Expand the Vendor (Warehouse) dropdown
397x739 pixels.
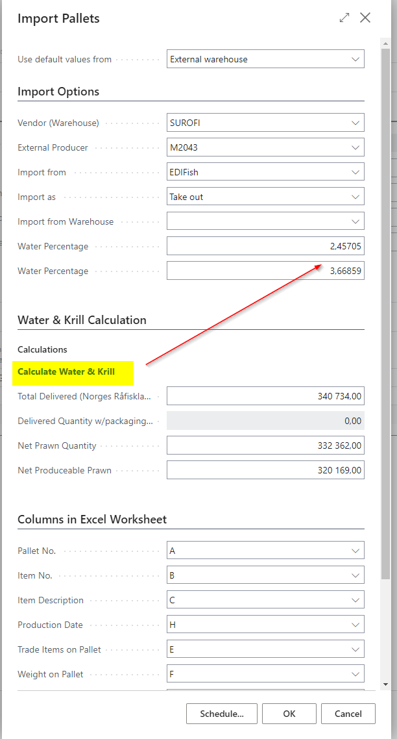coord(355,123)
